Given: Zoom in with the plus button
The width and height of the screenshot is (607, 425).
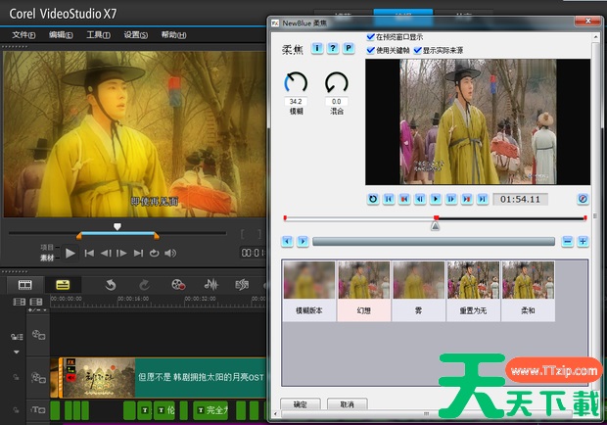Looking at the screenshot, I should click(x=583, y=242).
